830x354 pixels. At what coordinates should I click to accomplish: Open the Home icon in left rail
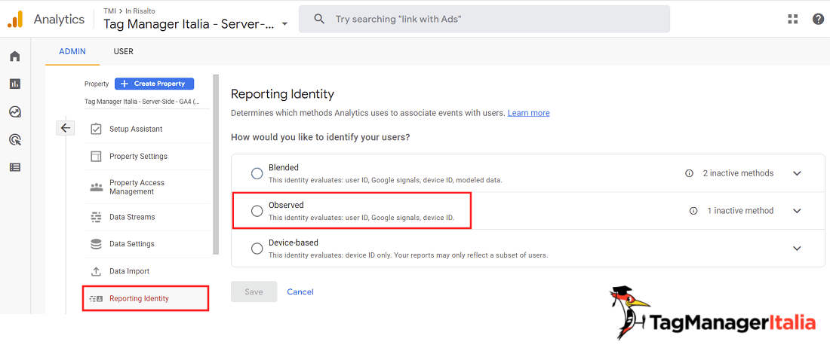15,56
